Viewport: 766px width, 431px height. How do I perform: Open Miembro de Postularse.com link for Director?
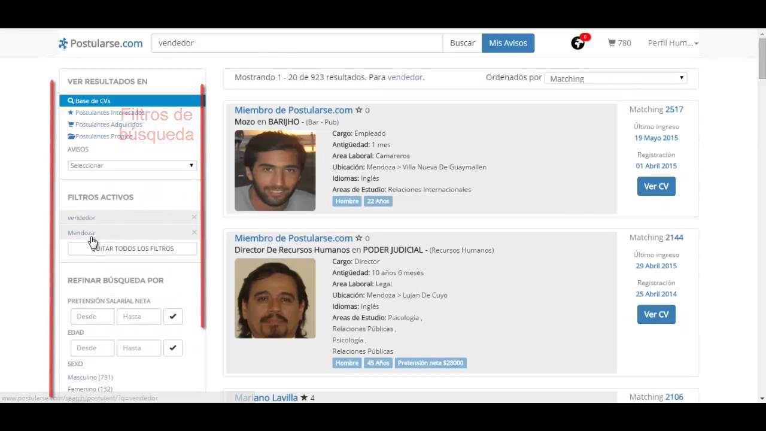[293, 238]
